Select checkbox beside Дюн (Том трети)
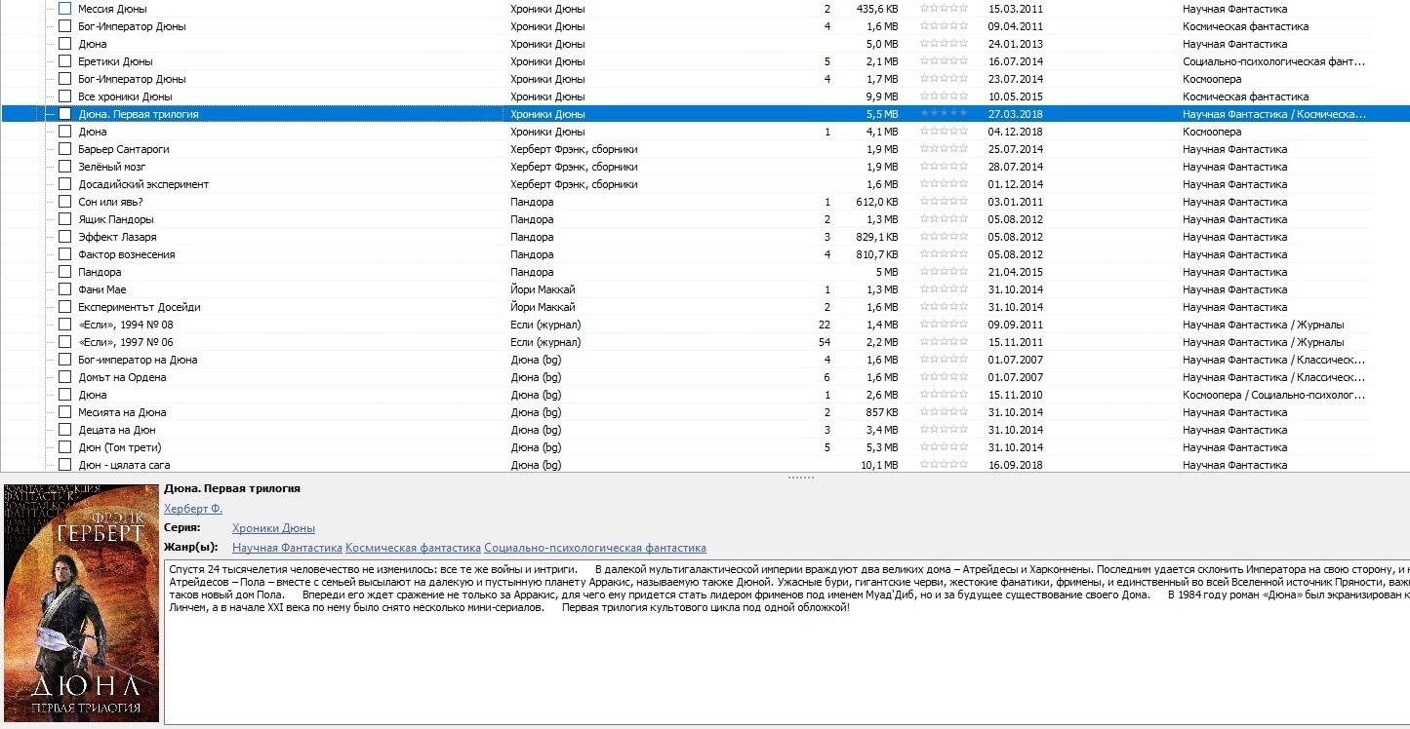 pos(65,447)
